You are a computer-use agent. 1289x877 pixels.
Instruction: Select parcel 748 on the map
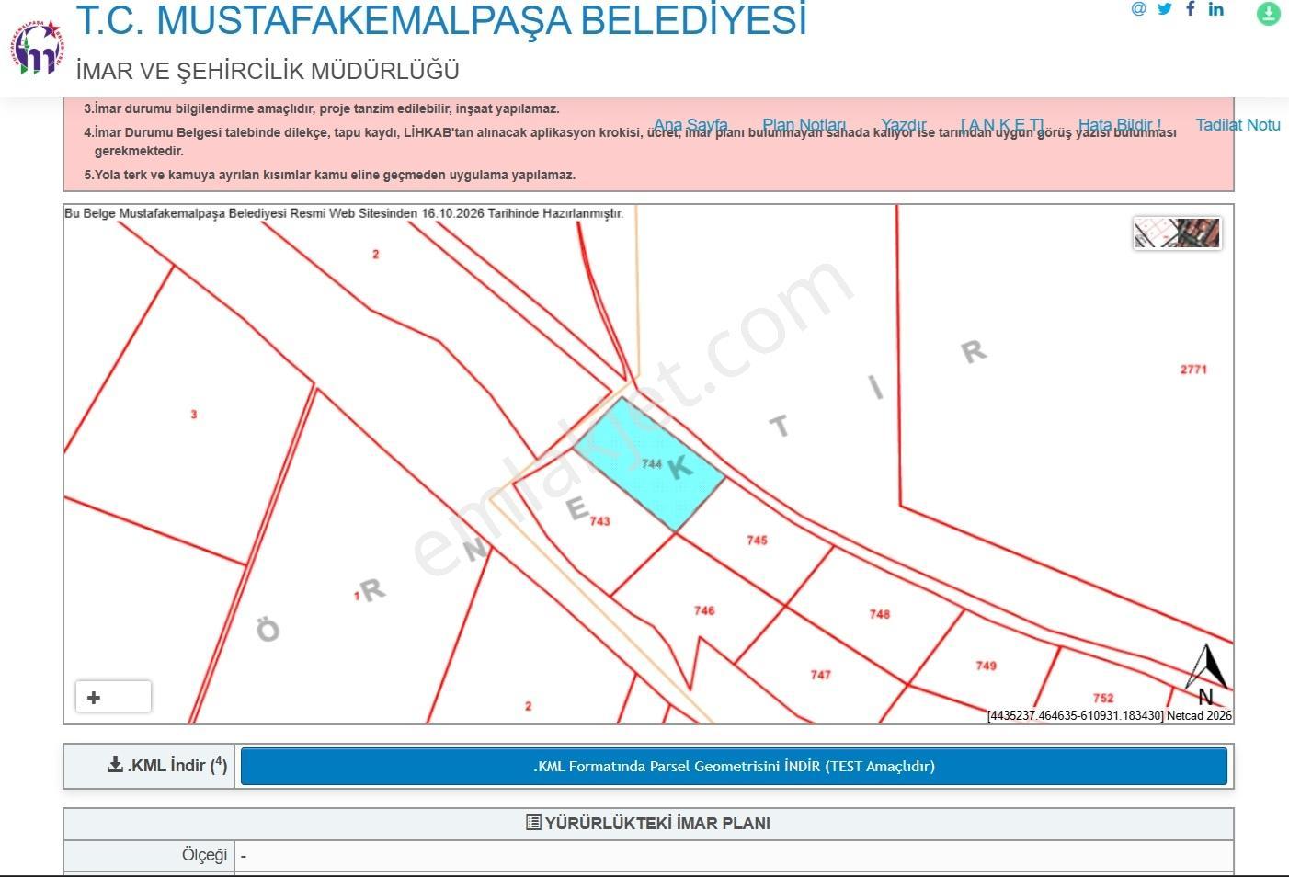(x=880, y=614)
